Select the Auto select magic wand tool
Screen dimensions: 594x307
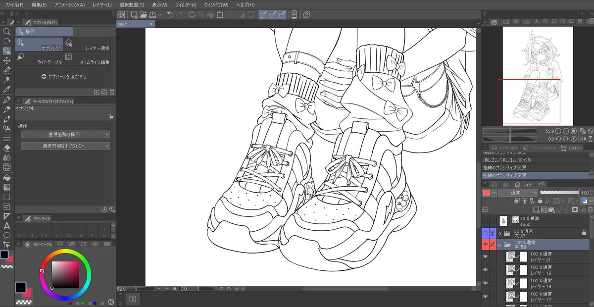[7, 80]
